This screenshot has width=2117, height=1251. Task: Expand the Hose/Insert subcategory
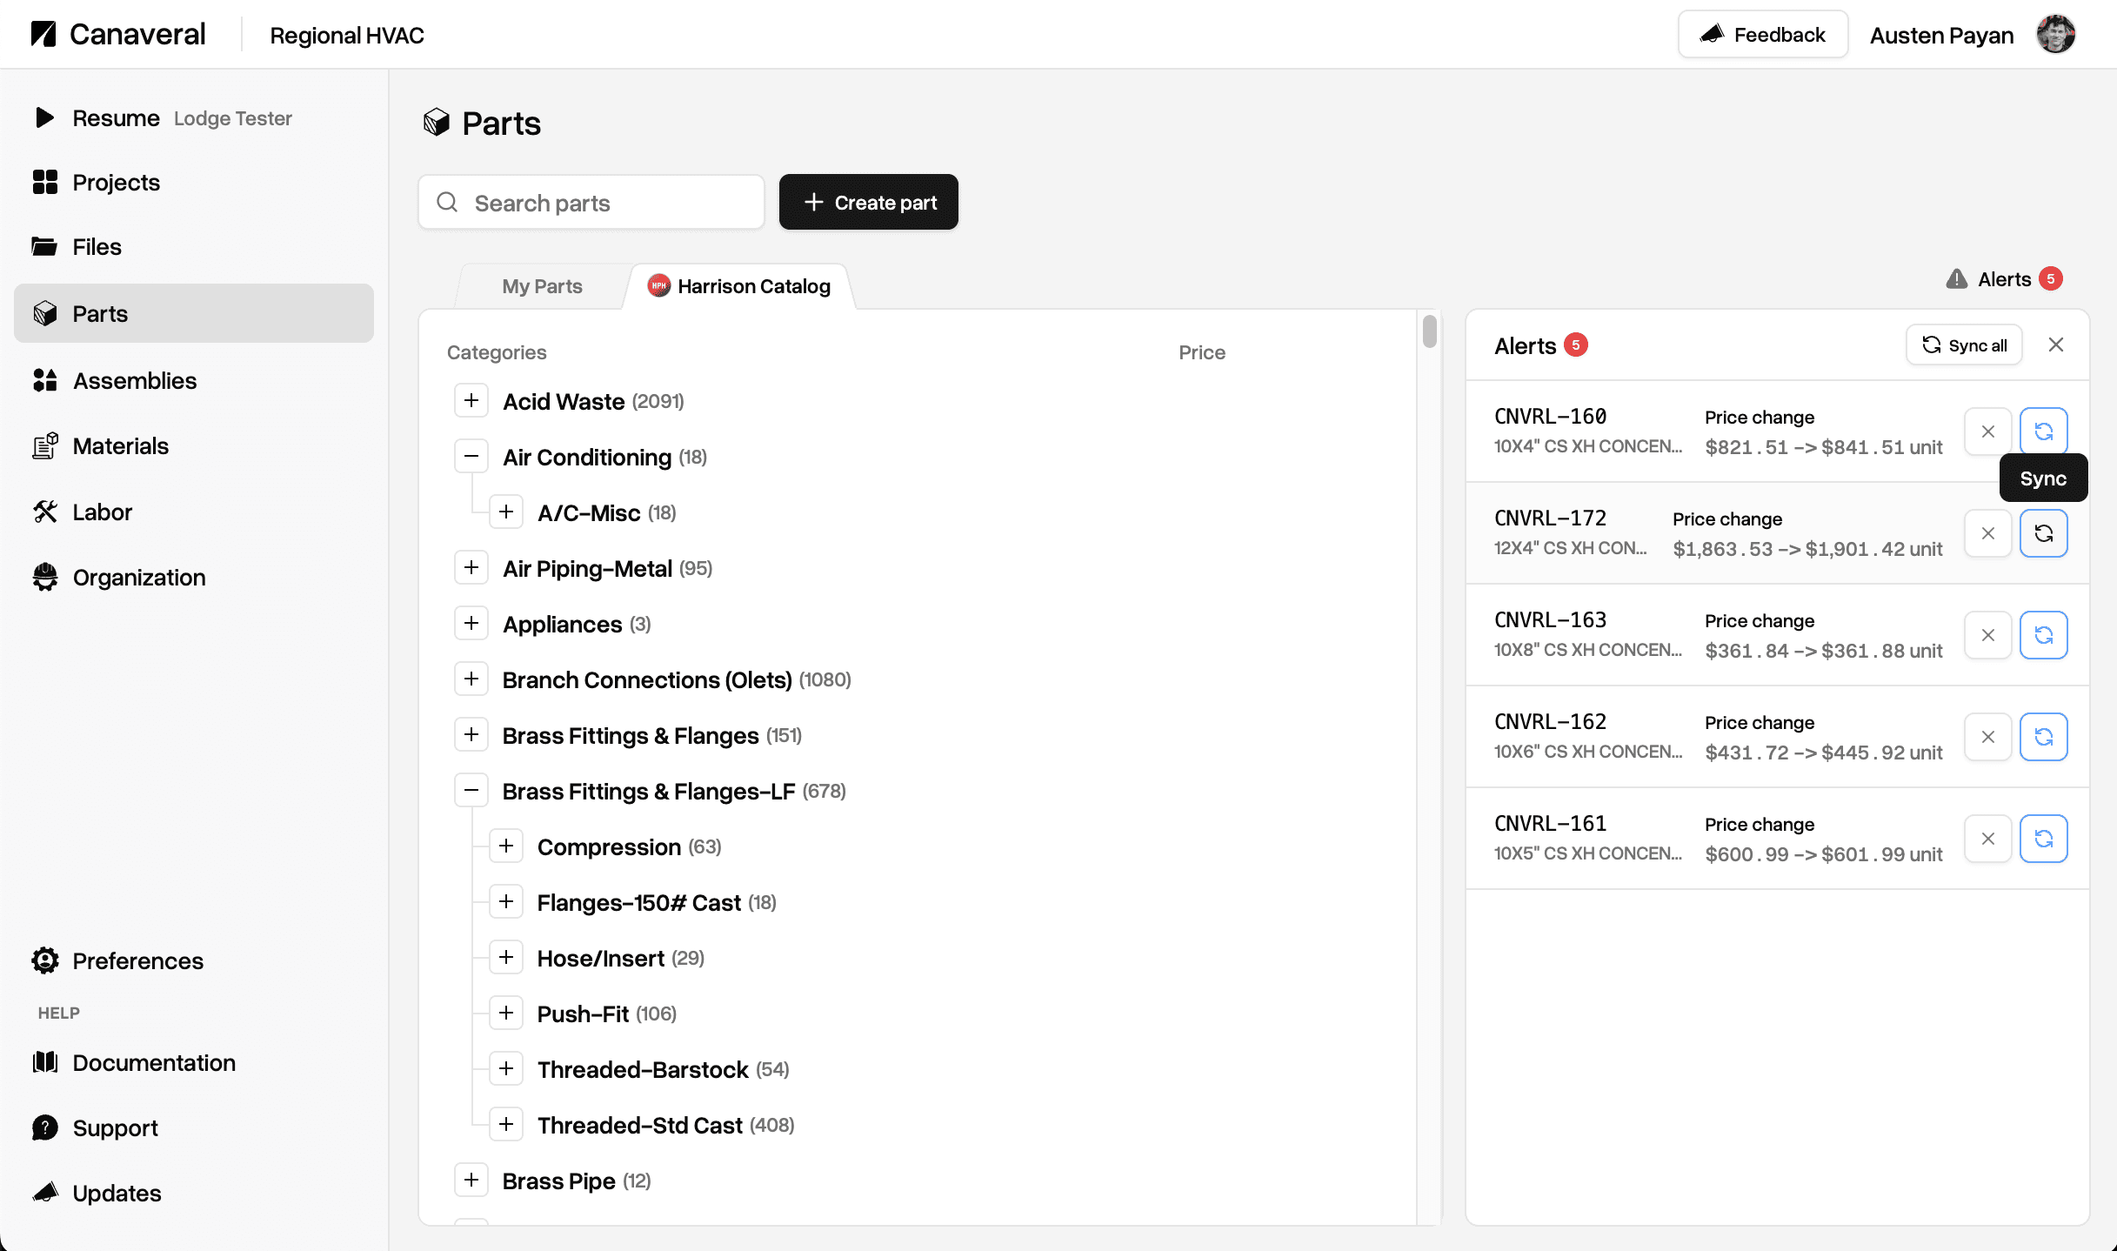point(506,958)
